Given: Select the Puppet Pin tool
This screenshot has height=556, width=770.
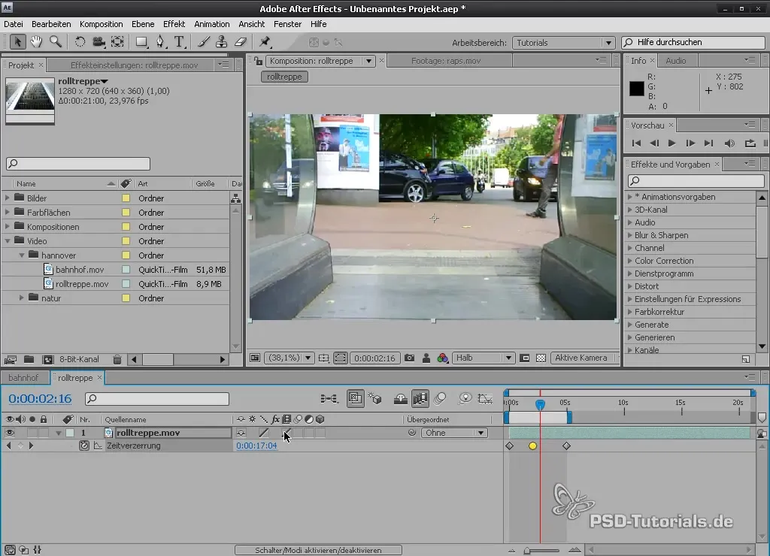Looking at the screenshot, I should click(265, 42).
